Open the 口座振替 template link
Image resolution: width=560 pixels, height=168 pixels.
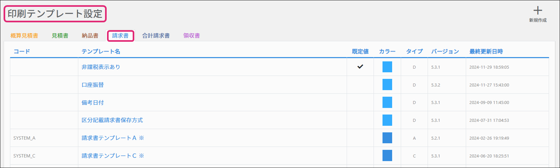pos(93,85)
